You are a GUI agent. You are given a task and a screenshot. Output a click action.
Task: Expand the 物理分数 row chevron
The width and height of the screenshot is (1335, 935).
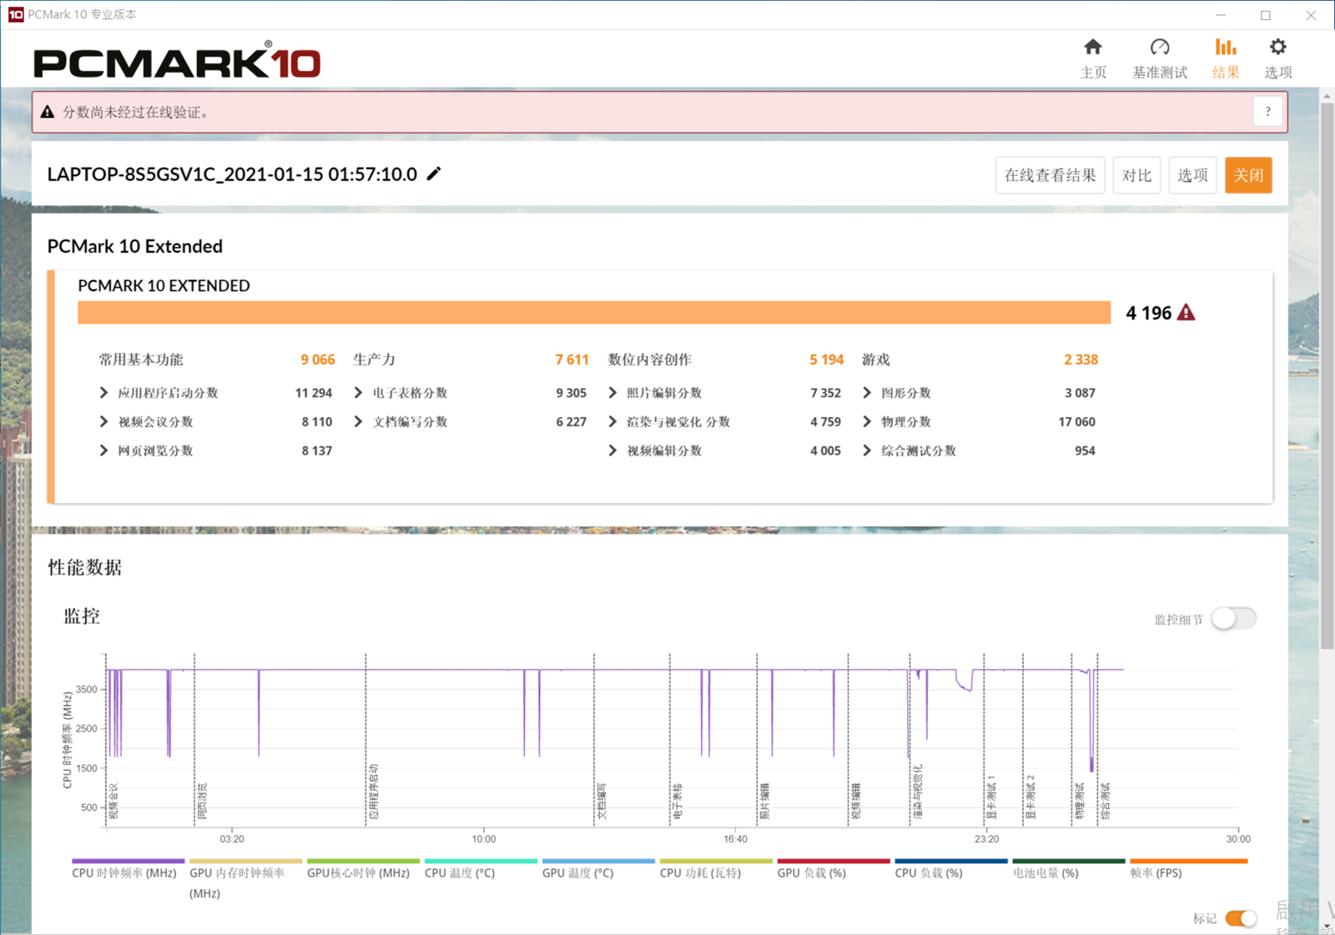point(868,422)
